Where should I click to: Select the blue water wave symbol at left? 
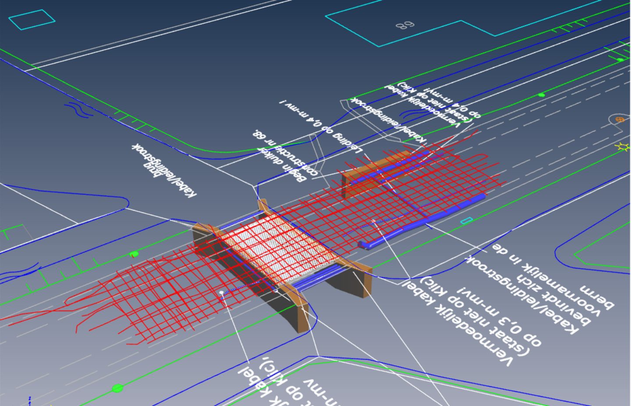pyautogui.click(x=78, y=110)
